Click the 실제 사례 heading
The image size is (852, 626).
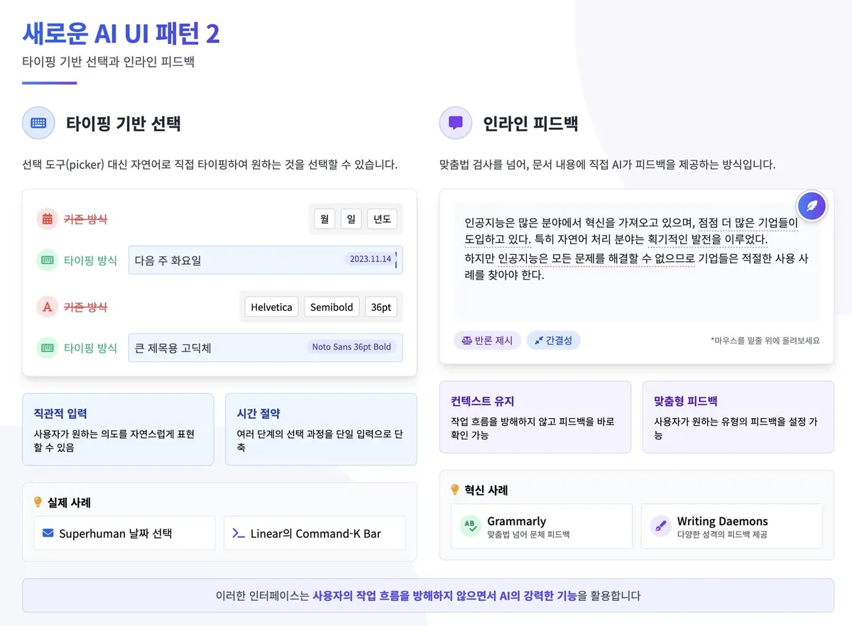[69, 503]
